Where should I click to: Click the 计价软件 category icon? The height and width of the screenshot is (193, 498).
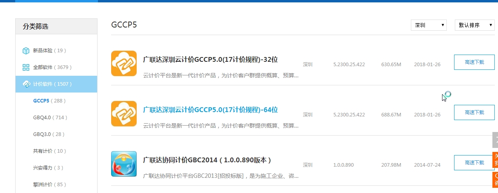pyautogui.click(x=26, y=84)
